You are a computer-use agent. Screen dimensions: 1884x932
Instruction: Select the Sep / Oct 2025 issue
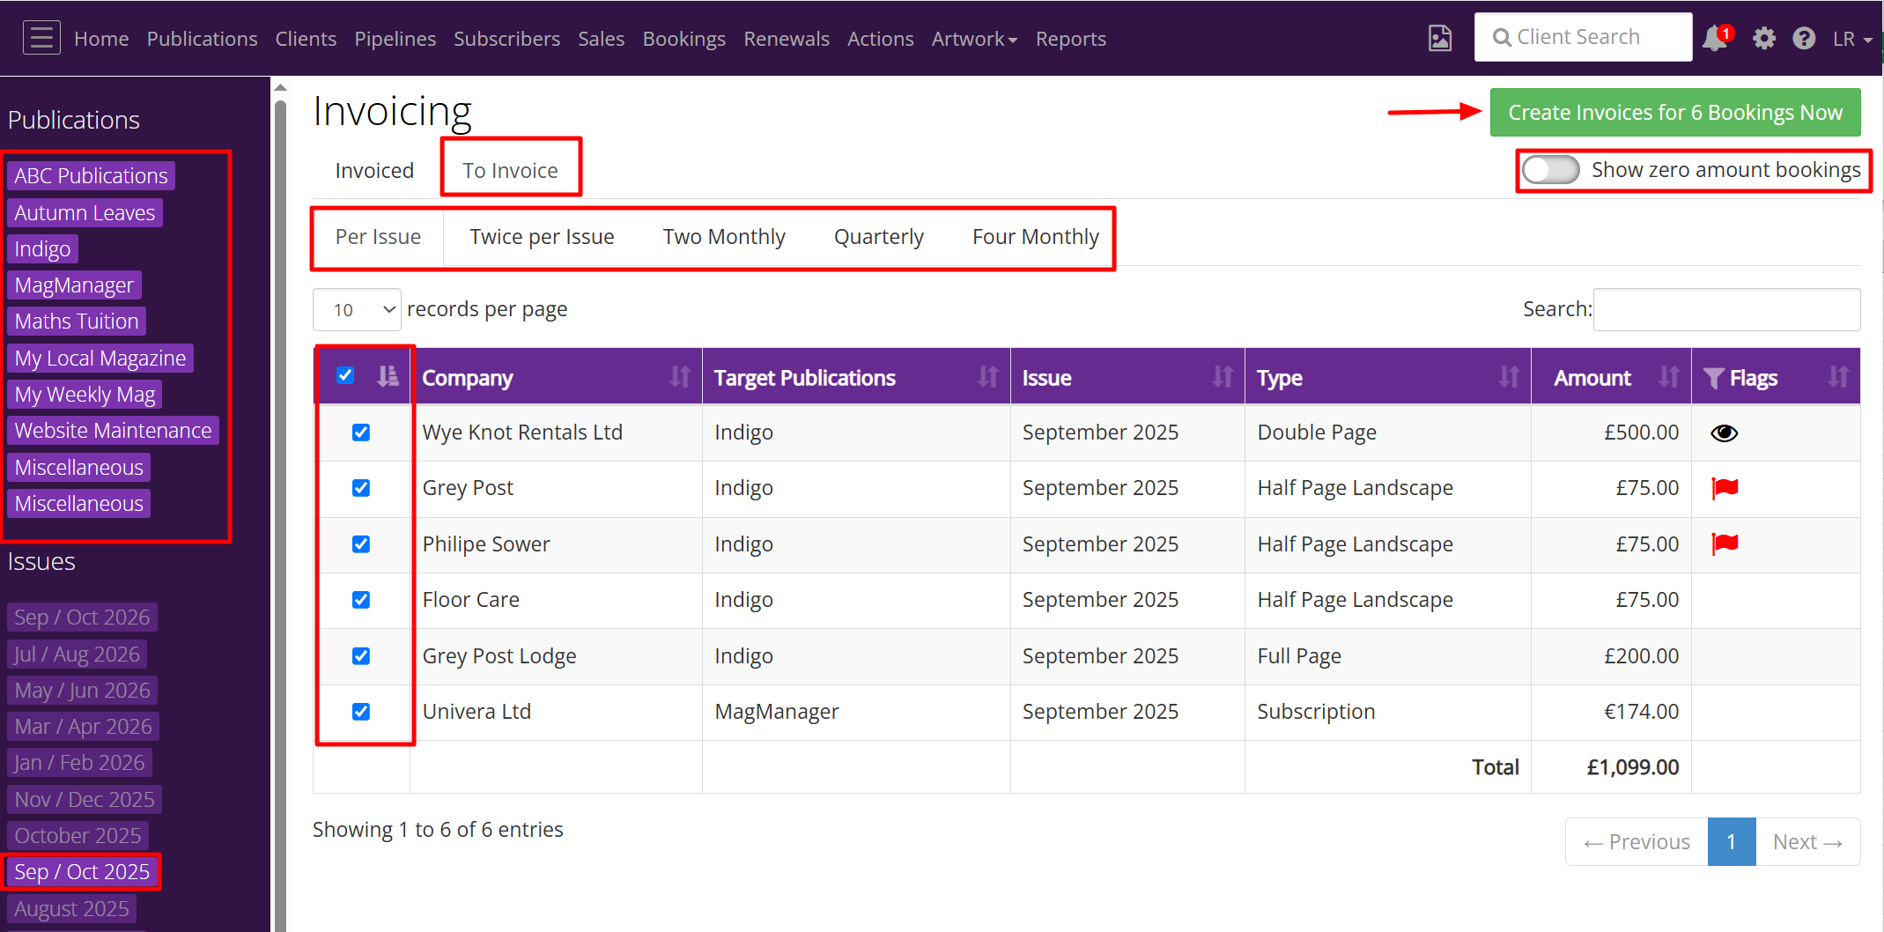pos(82,871)
